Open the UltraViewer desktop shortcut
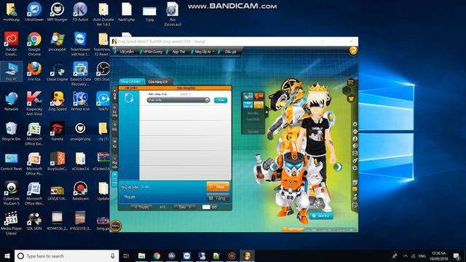The image size is (466, 262). coord(34,12)
